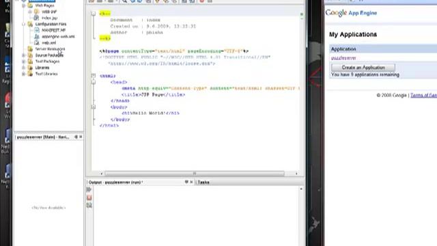Select MANIFEST.MF in project tree
This screenshot has height=246, width=437.
54,30
